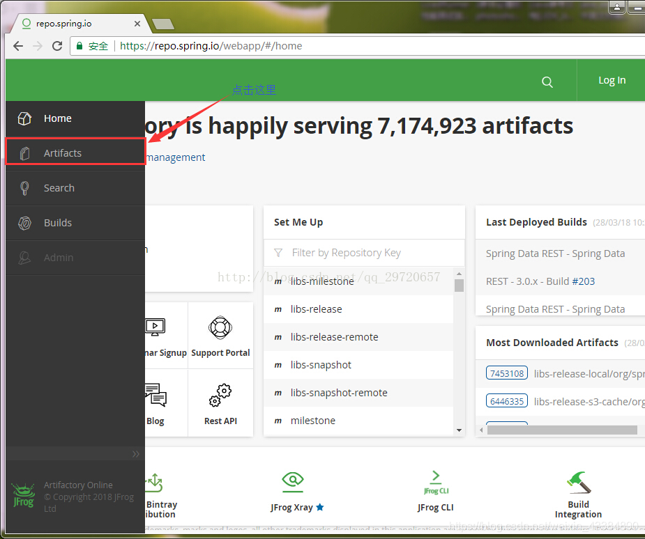Select libs-milestone repository

[358, 281]
